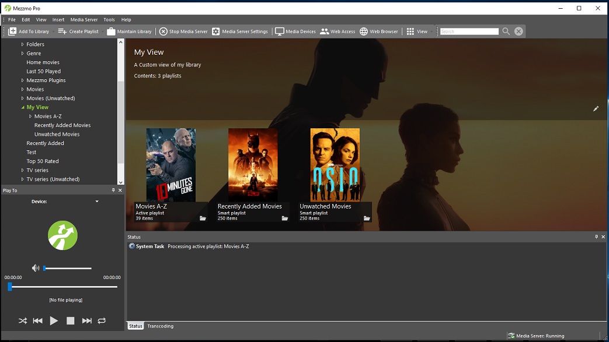The width and height of the screenshot is (609, 342).
Task: Click the Search input field
Action: [x=469, y=31]
